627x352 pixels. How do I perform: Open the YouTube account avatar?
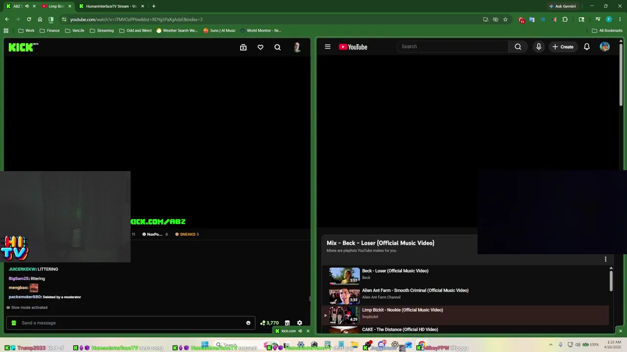tap(605, 47)
